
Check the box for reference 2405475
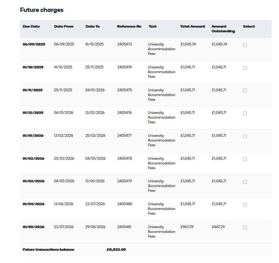pyautogui.click(x=245, y=91)
